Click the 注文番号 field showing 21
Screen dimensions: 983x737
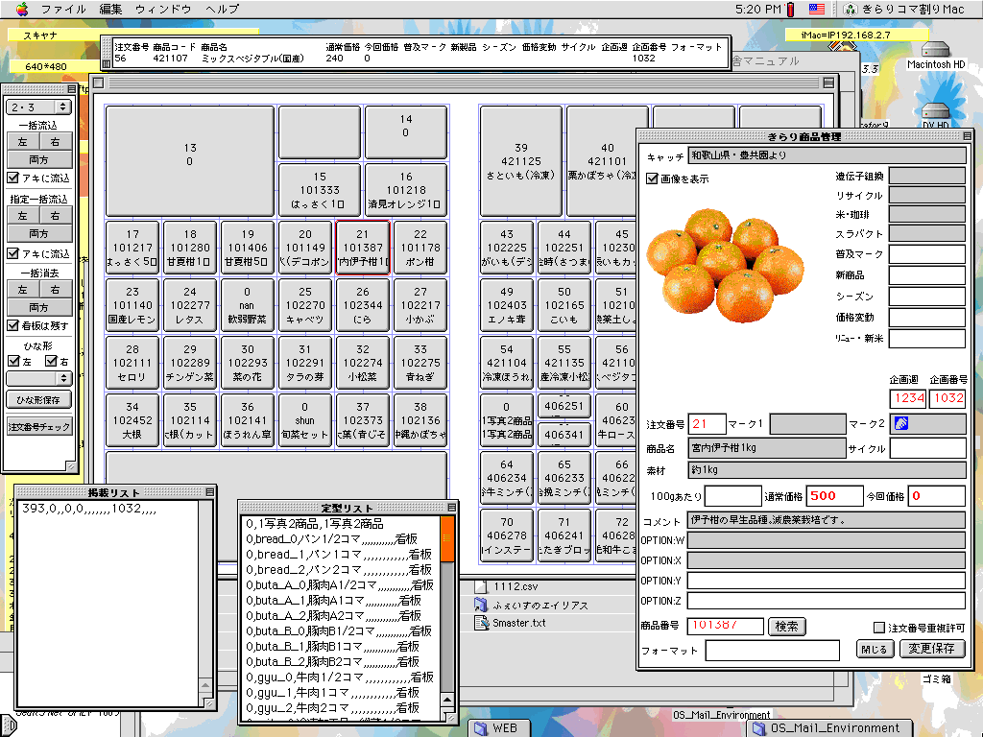[x=707, y=424]
